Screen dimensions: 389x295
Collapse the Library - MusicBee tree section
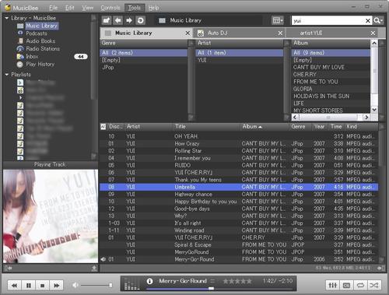click(x=7, y=18)
